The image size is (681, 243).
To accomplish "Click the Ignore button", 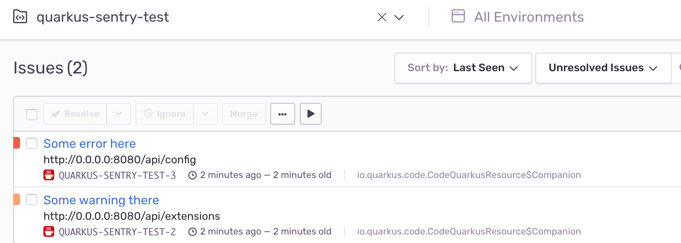I will pos(165,114).
